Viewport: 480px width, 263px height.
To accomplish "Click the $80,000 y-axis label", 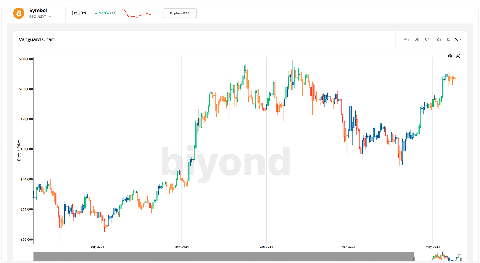I will coord(26,149).
